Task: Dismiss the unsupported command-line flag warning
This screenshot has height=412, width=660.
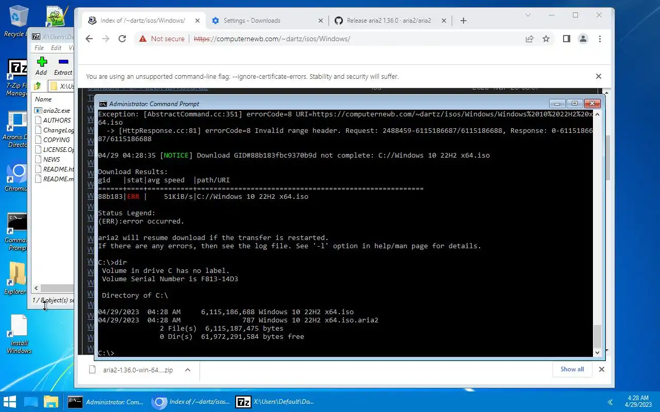Action: 599,76
